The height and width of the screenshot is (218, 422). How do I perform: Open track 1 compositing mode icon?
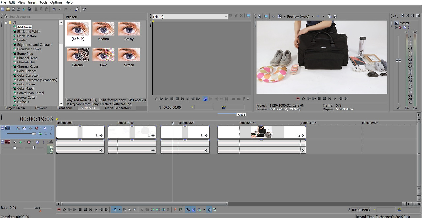coord(40,134)
